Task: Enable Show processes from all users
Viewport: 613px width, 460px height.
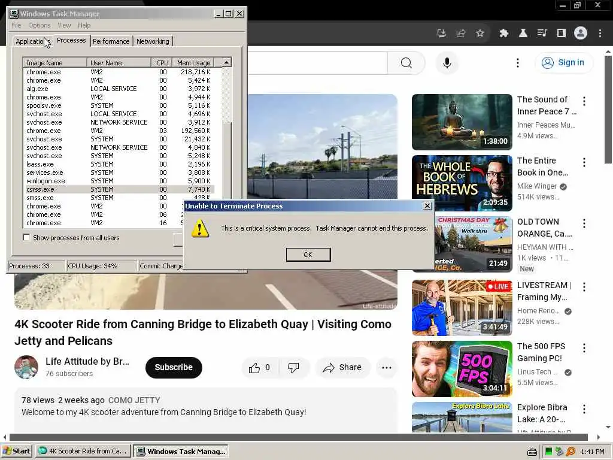Action: pyautogui.click(x=26, y=238)
